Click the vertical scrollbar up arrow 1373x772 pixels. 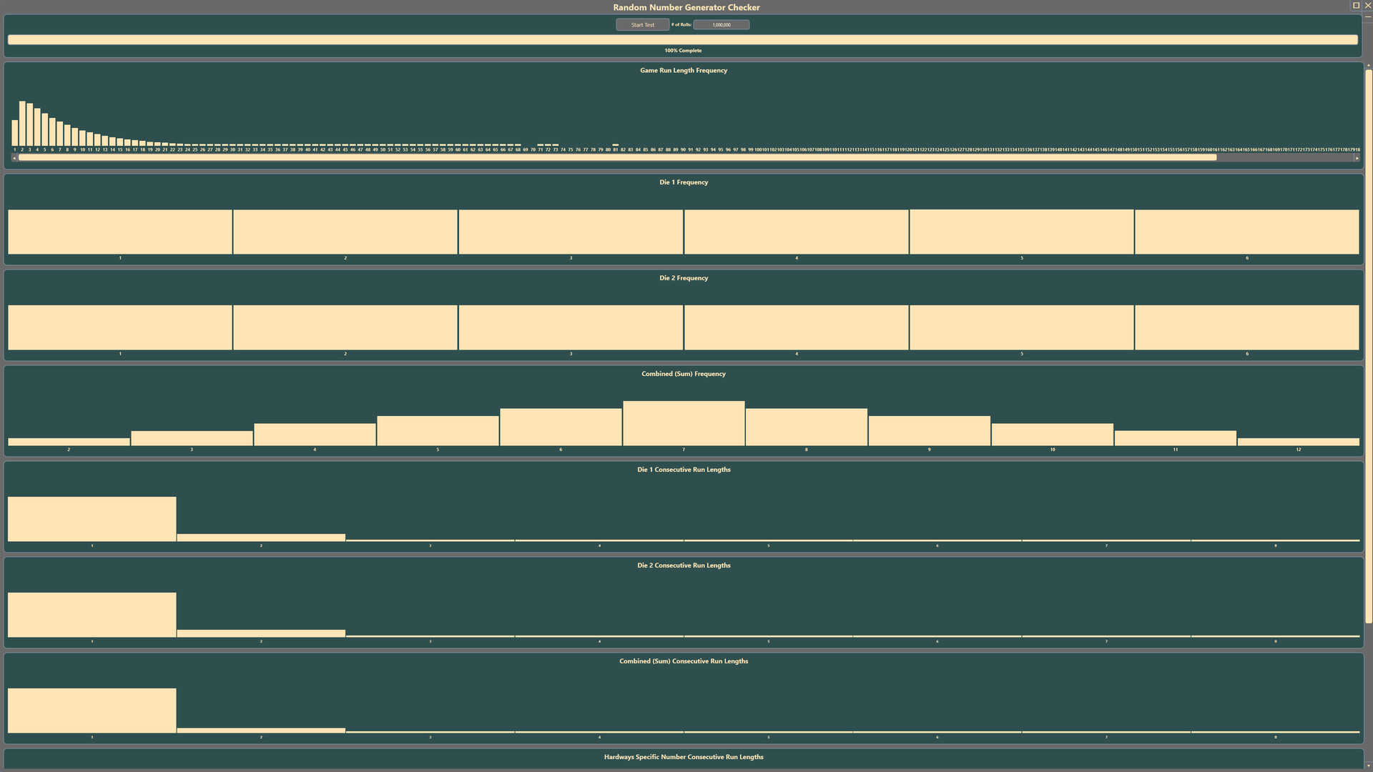[x=1368, y=66]
